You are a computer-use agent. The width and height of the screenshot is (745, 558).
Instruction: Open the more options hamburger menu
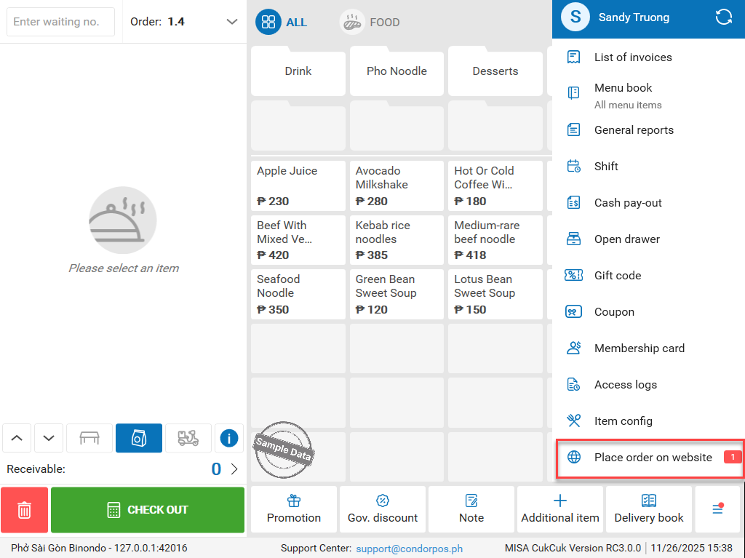pyautogui.click(x=717, y=509)
